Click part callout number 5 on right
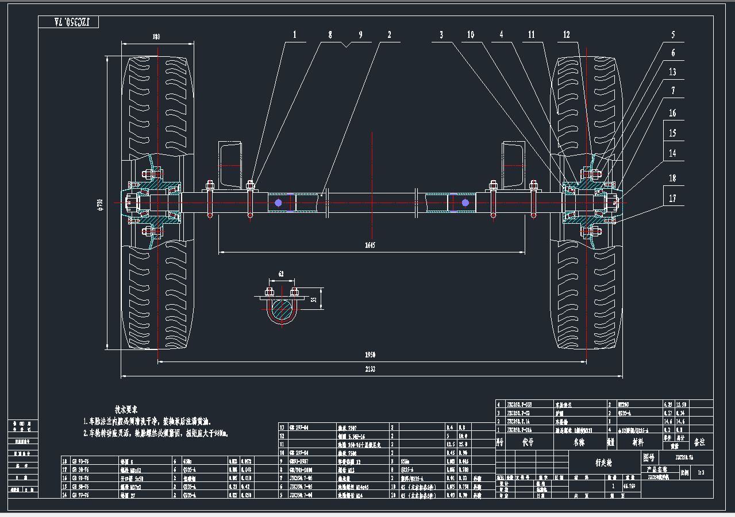The height and width of the screenshot is (517, 735). (673, 35)
